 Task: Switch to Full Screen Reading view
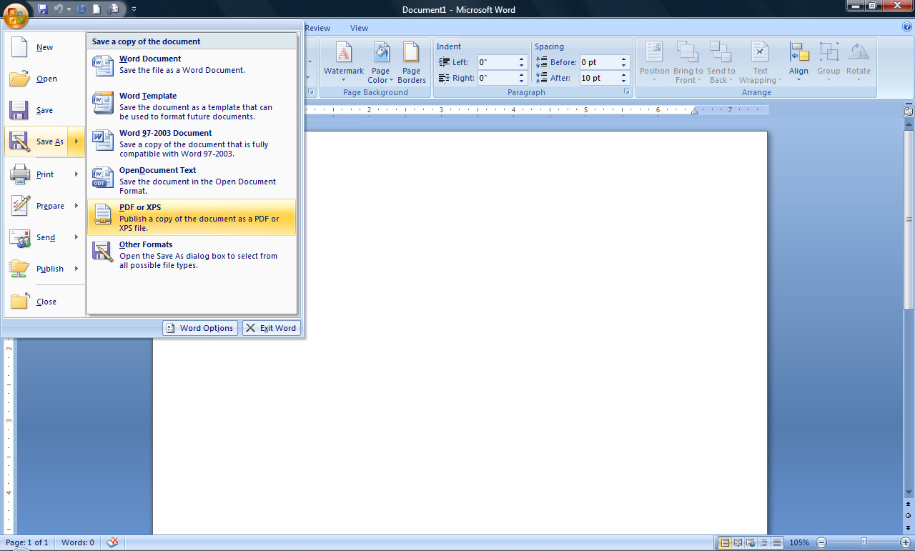click(738, 542)
